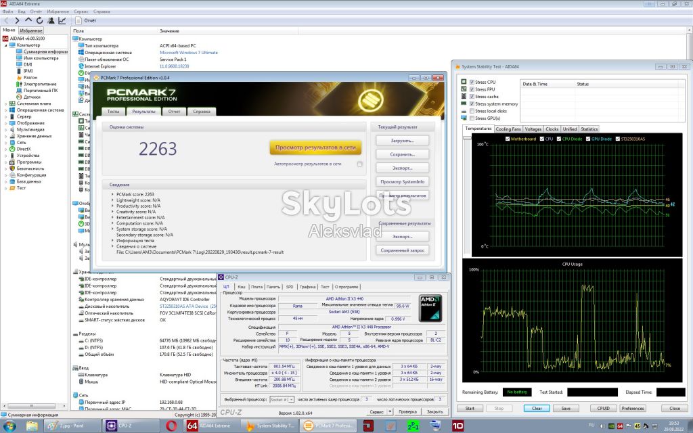Image resolution: width=693 pixels, height=433 pixels.
Task: Click Start button in stability test
Action: pyautogui.click(x=470, y=408)
